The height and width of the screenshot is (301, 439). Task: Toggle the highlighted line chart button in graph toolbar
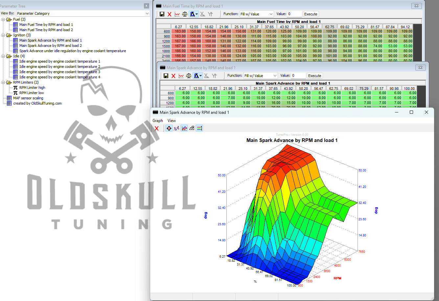[184, 128]
